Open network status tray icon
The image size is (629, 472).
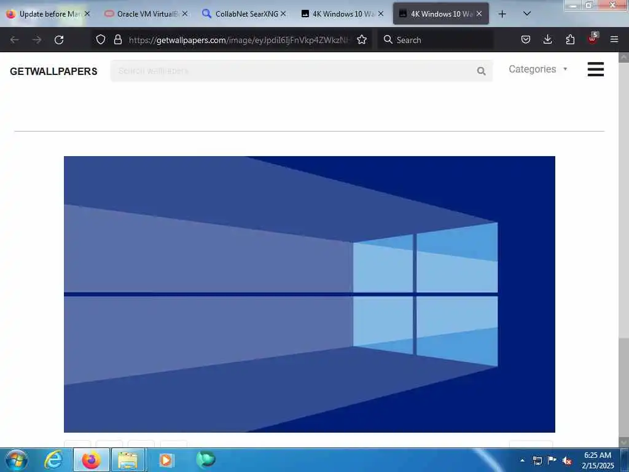coord(537,460)
